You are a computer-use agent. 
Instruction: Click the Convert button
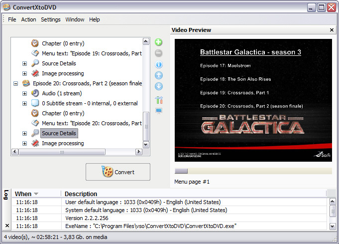118,172
